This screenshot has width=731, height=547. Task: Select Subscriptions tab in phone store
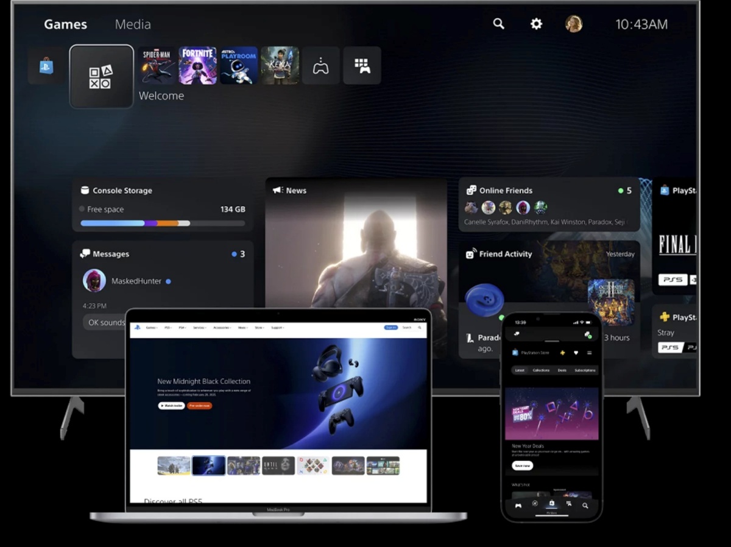pos(585,370)
